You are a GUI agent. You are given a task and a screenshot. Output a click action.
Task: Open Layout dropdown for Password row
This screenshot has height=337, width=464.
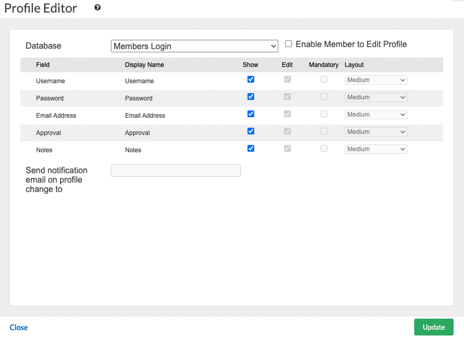click(x=376, y=97)
